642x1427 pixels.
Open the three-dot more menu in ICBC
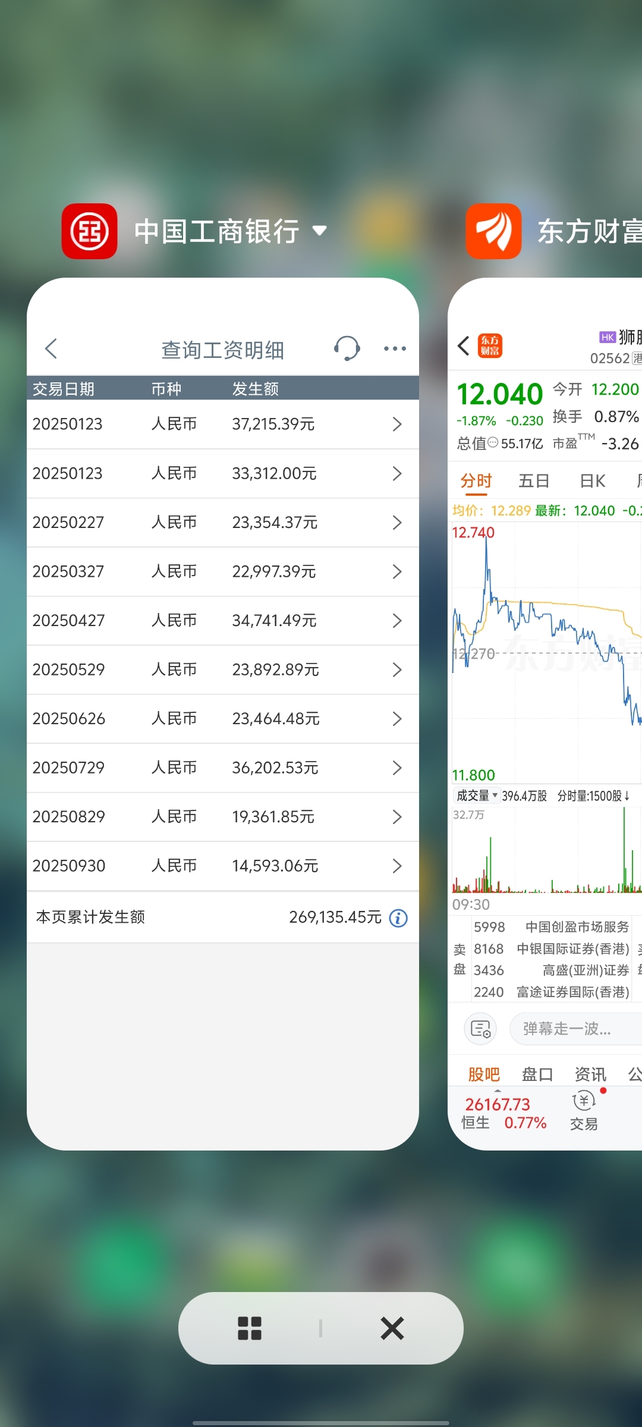(395, 348)
